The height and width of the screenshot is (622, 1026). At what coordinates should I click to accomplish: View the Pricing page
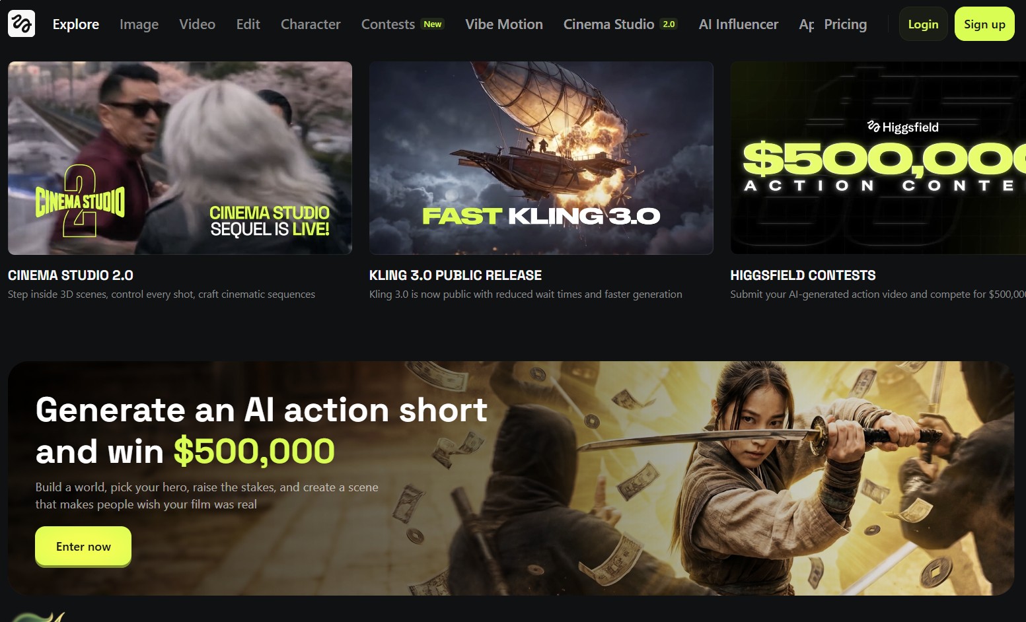click(x=845, y=24)
